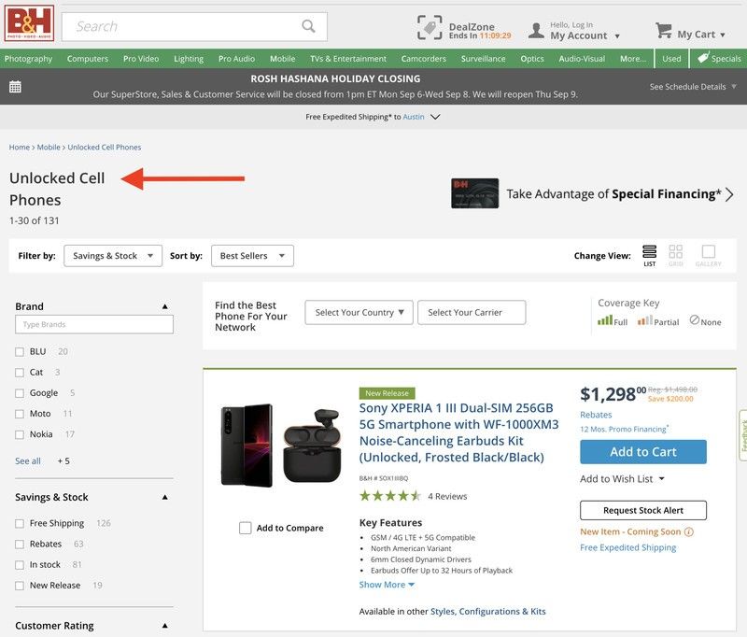The image size is (747, 637).
Task: Click the Type Brands input field
Action: (94, 325)
